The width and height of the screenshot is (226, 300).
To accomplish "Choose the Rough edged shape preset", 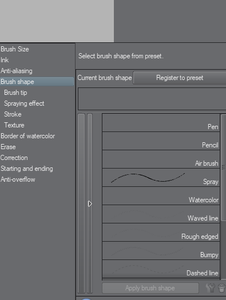I will [x=161, y=233].
